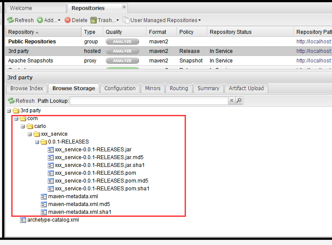Viewport: 332px width, 245px height.
Task: Click 'Release' policy in 3rd party row
Action: (189, 51)
